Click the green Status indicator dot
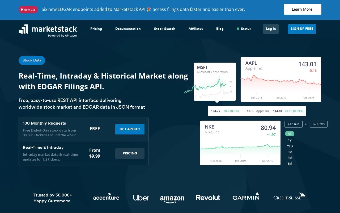The width and height of the screenshot is (340, 213). [x=238, y=29]
